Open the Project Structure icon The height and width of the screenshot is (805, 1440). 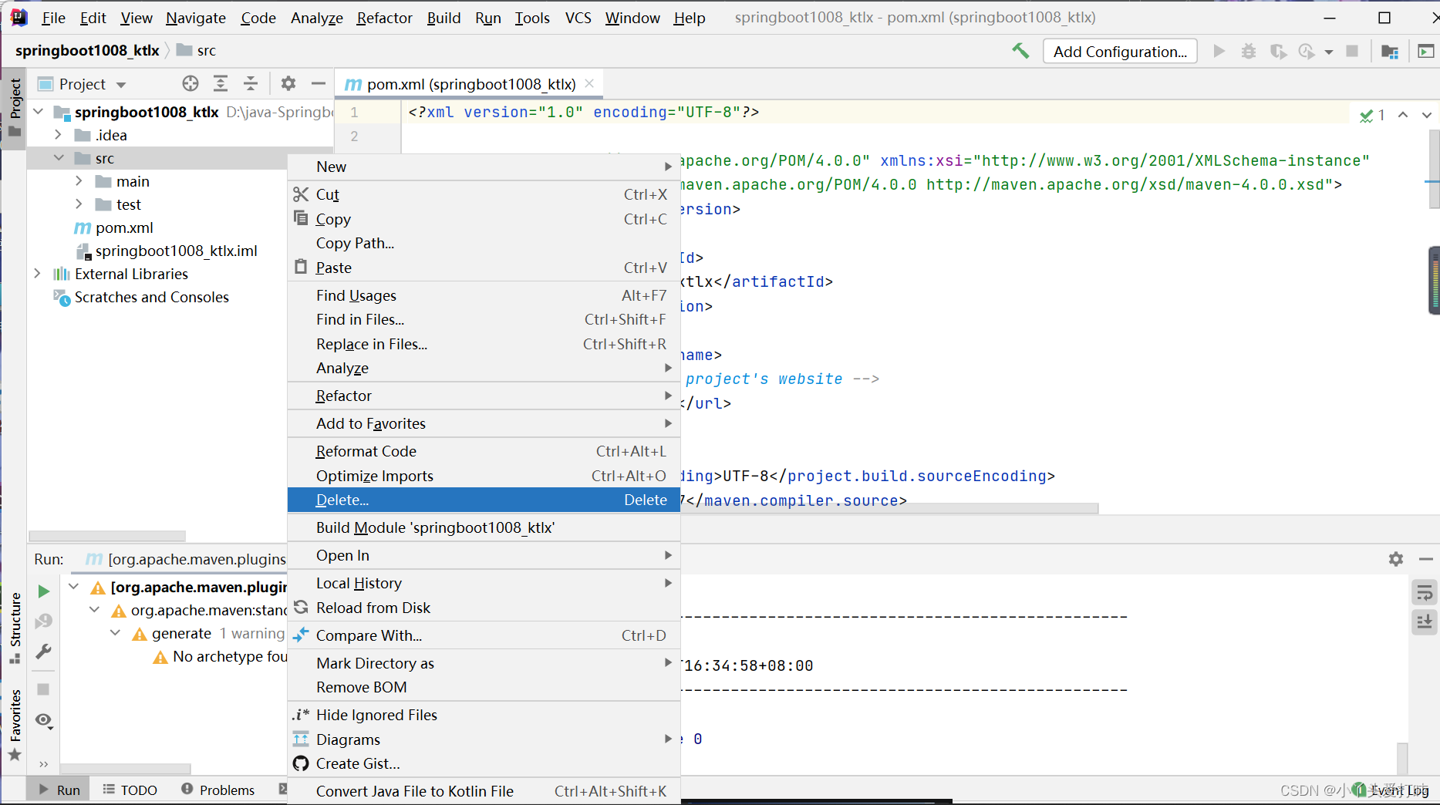1390,52
